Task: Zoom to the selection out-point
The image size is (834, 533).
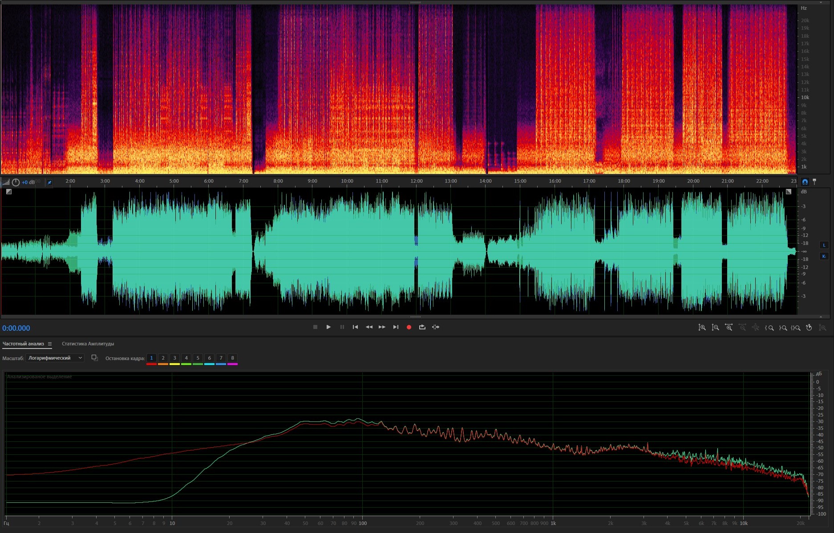Action: [782, 328]
